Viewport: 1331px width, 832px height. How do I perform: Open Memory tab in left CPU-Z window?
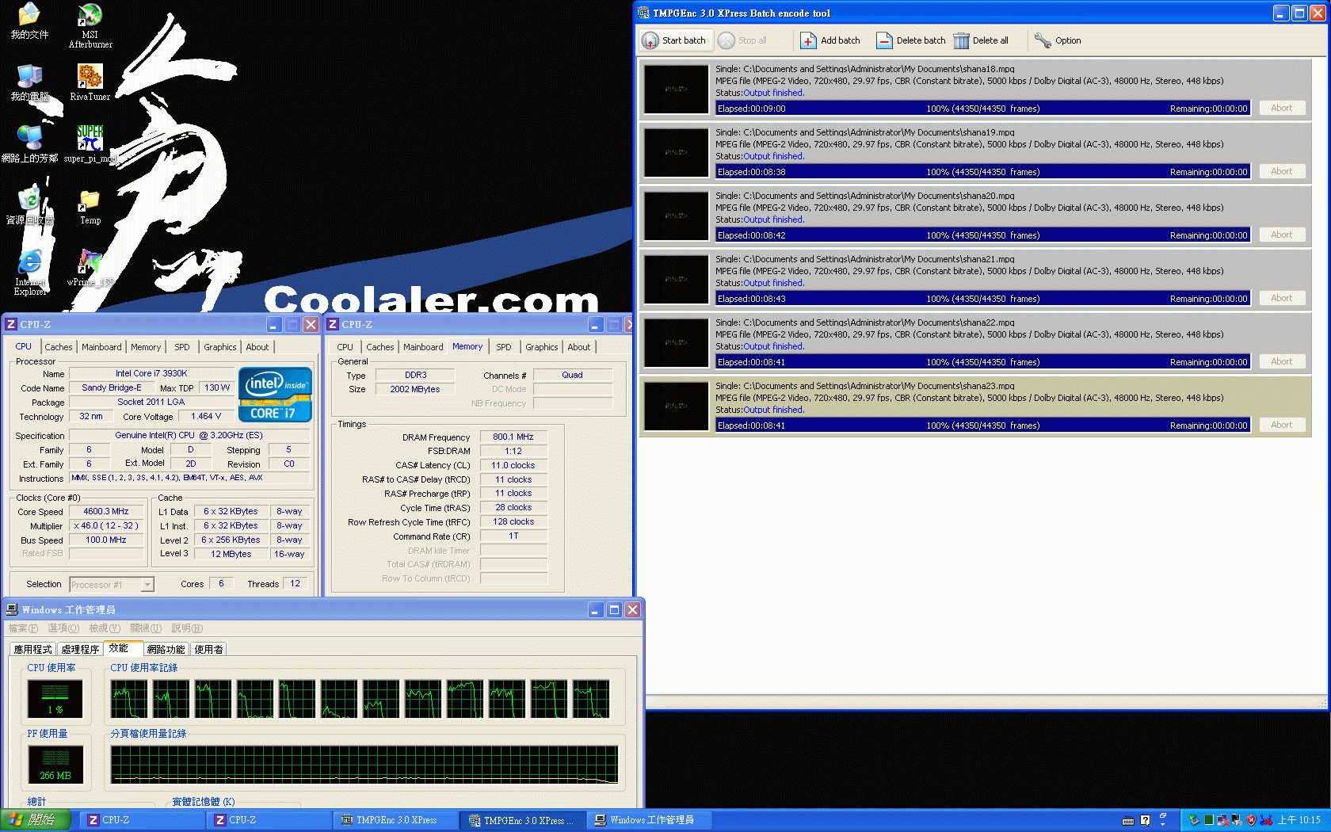tap(146, 347)
